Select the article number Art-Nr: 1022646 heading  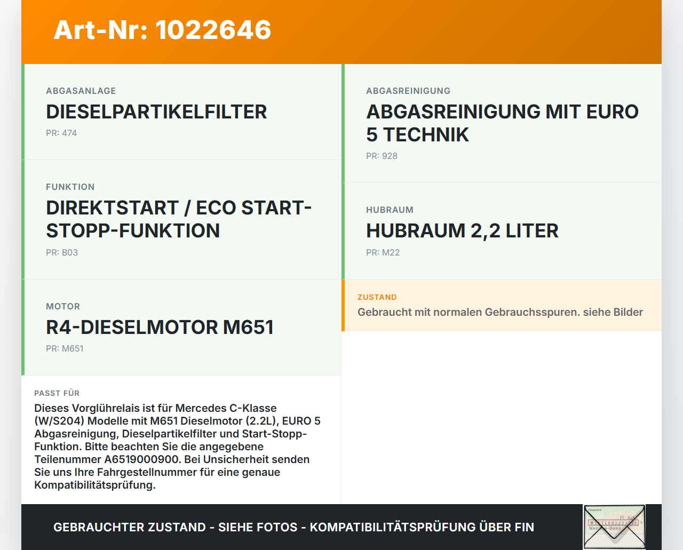coord(162,30)
